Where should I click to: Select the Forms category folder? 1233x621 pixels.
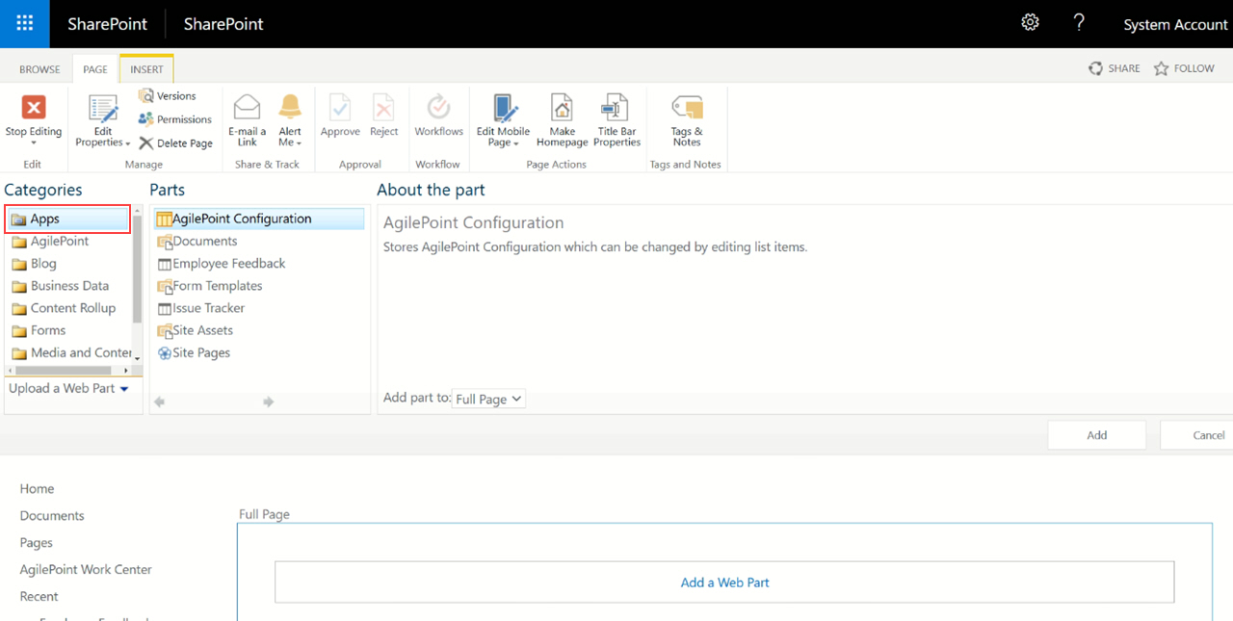[39, 329]
